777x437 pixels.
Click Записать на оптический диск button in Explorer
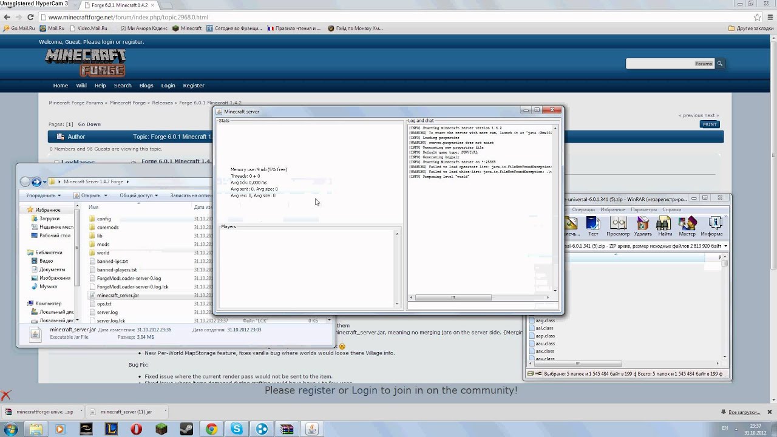[191, 195]
